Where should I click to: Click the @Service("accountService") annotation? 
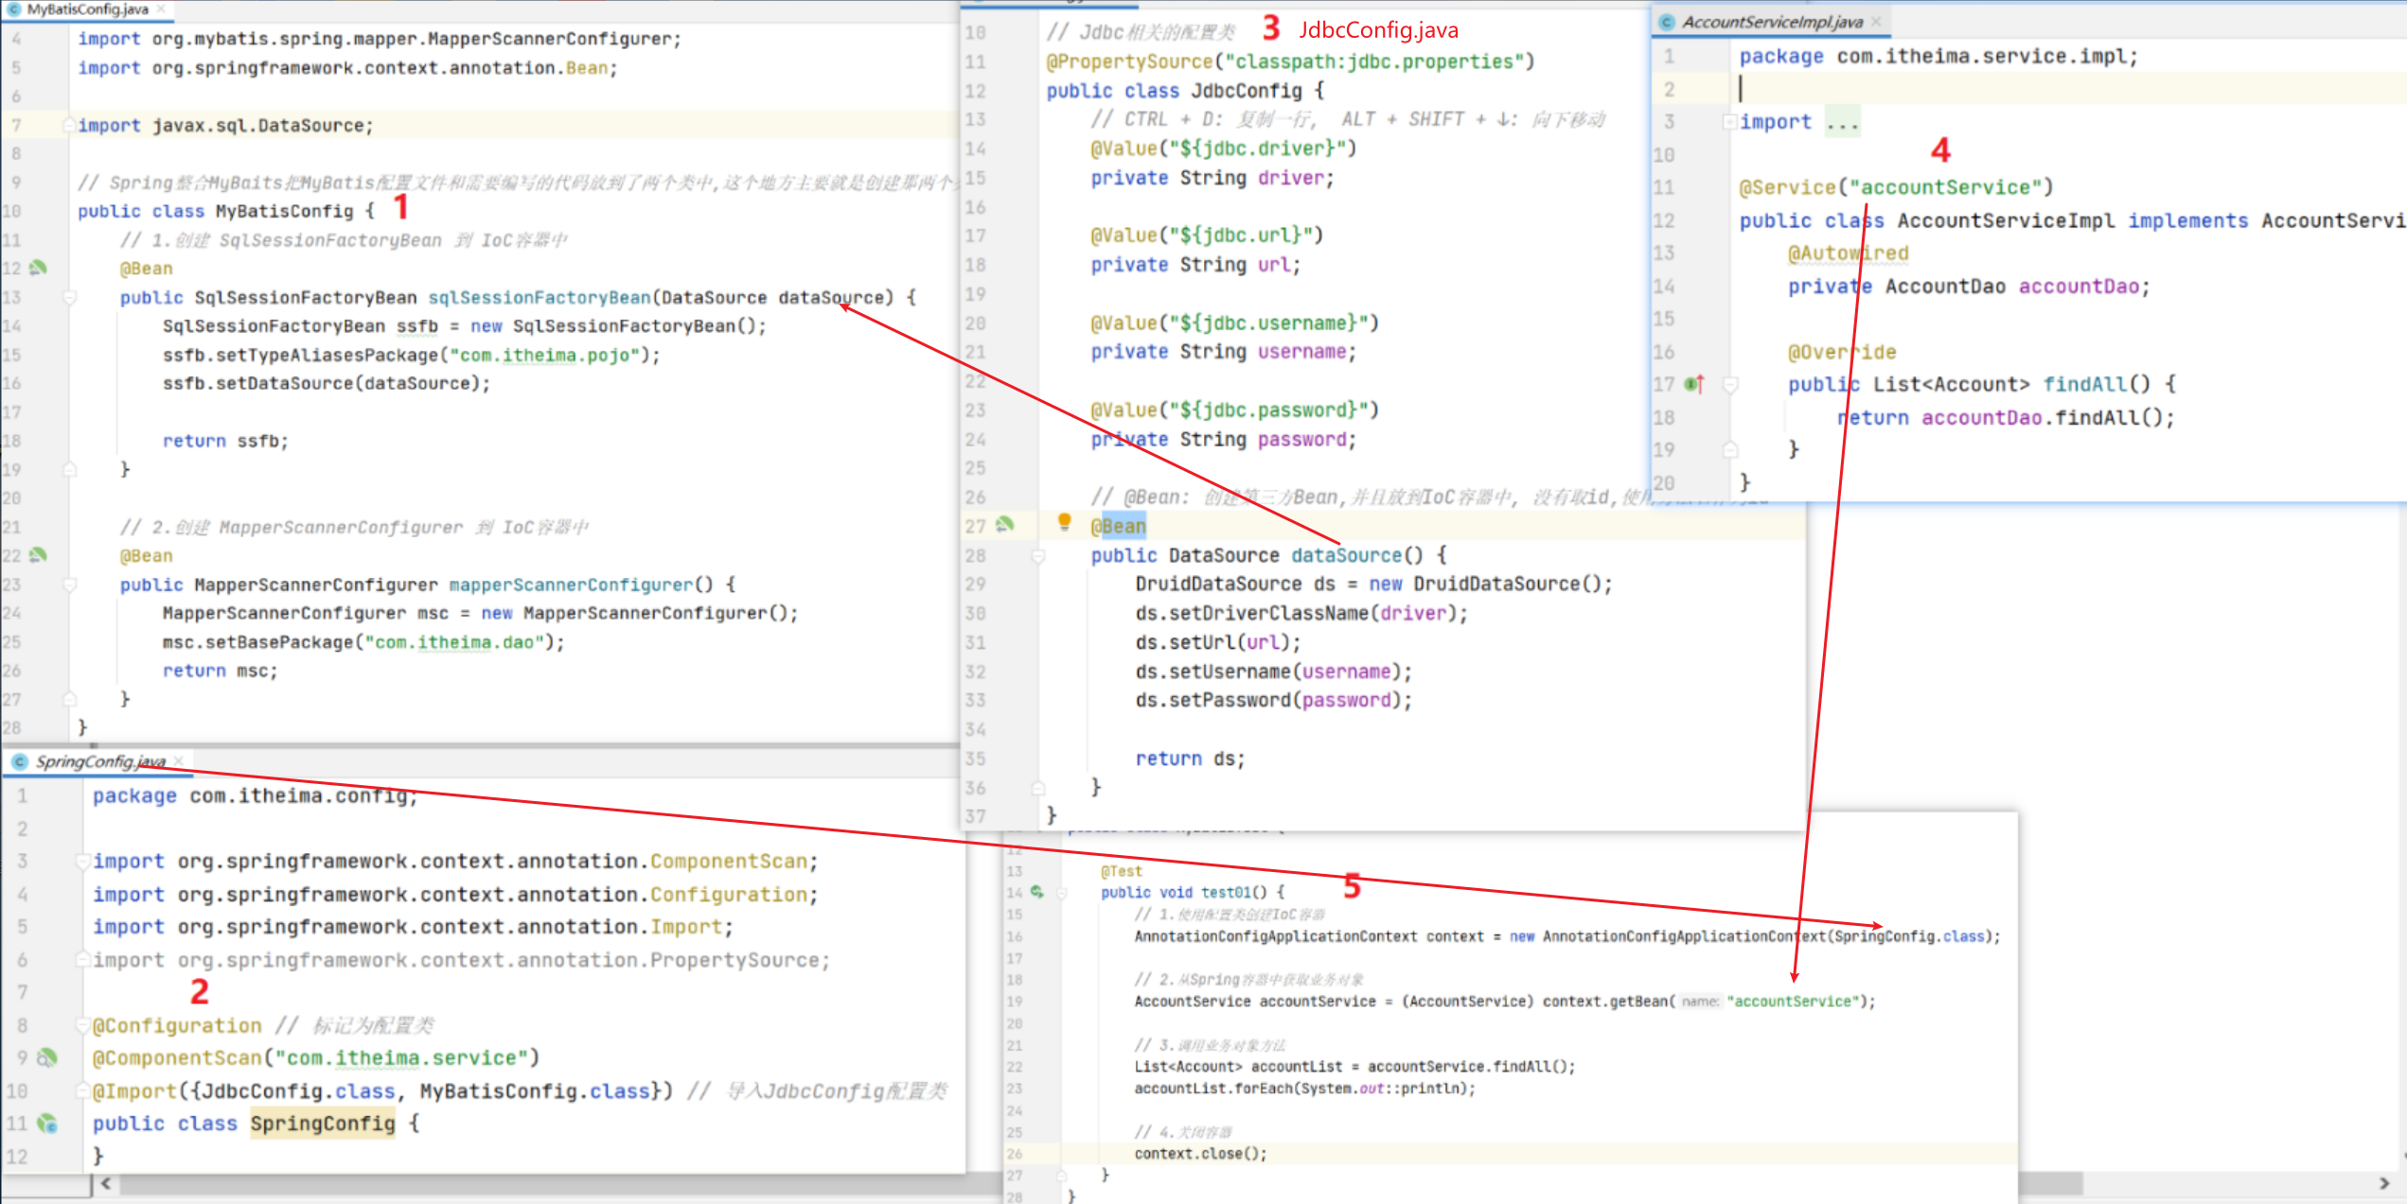pos(1897,187)
